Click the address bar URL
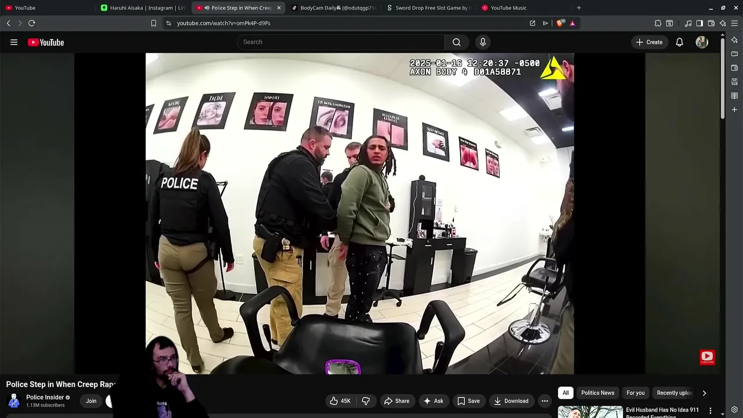This screenshot has height=418, width=743. point(223,23)
